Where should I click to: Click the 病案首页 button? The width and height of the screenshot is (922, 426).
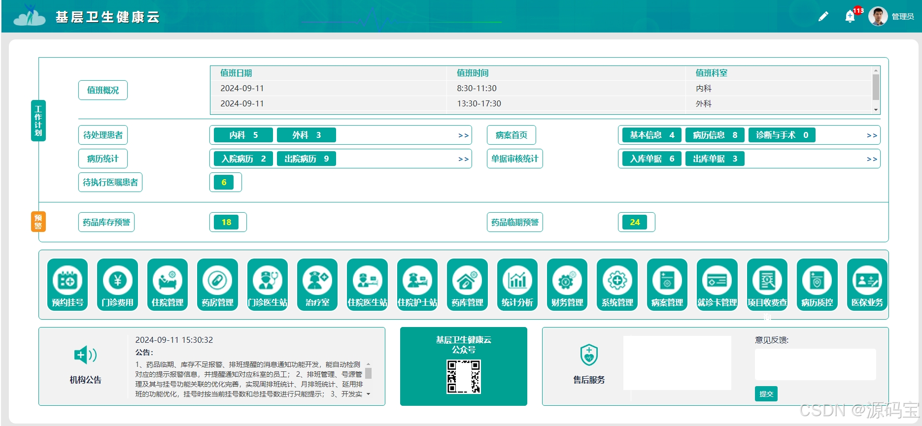click(512, 135)
